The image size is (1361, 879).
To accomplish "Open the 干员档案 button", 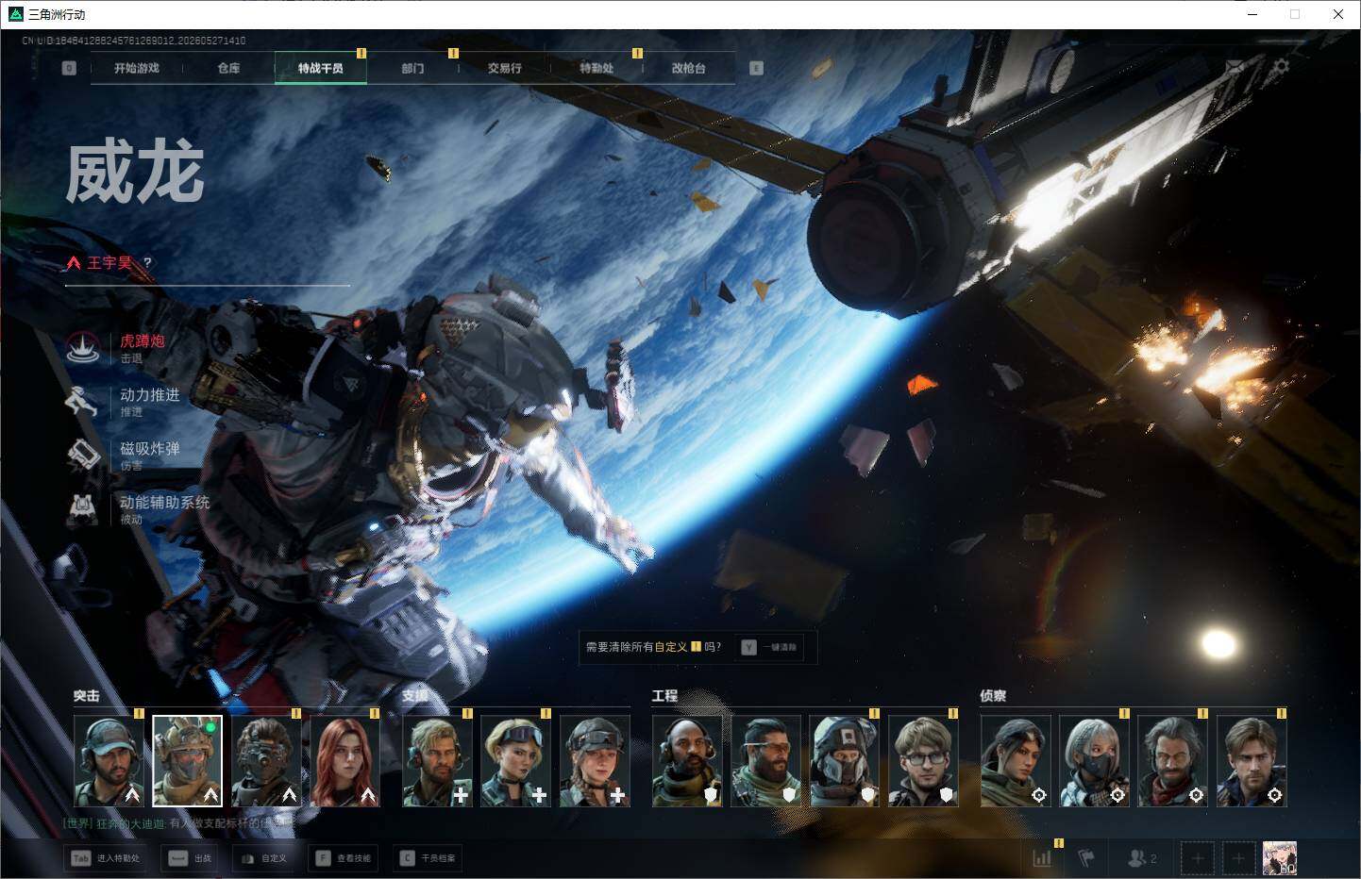I will click(428, 858).
